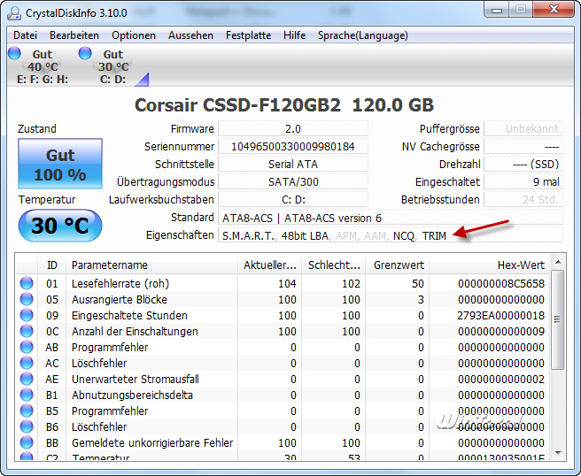Click the 30 °C temperature indicator
Viewport: 581px width, 476px height.
(60, 226)
